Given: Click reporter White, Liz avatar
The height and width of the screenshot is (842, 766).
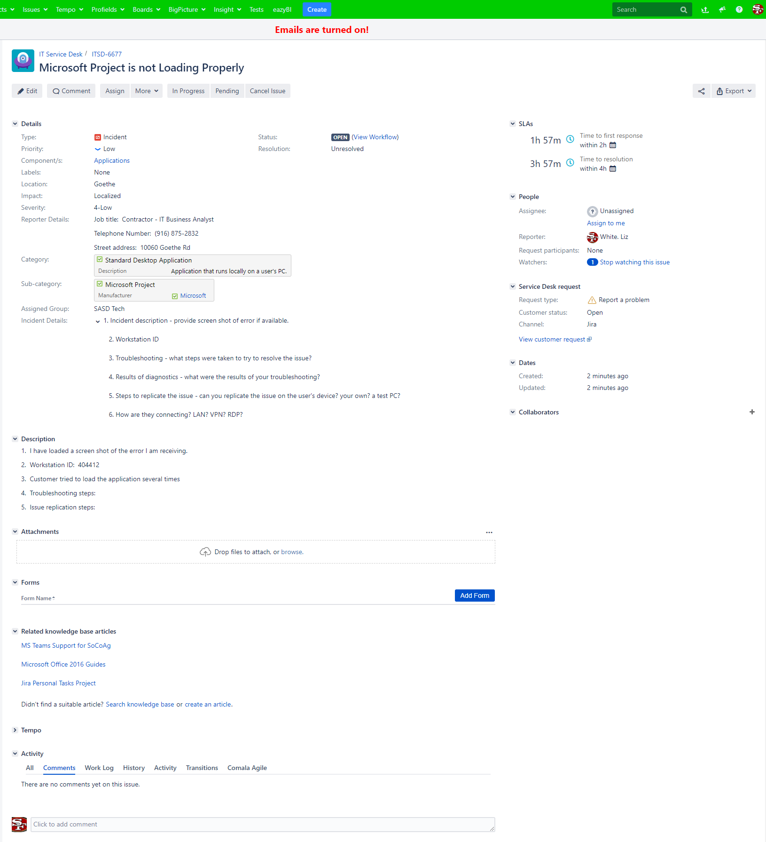Looking at the screenshot, I should click(593, 237).
